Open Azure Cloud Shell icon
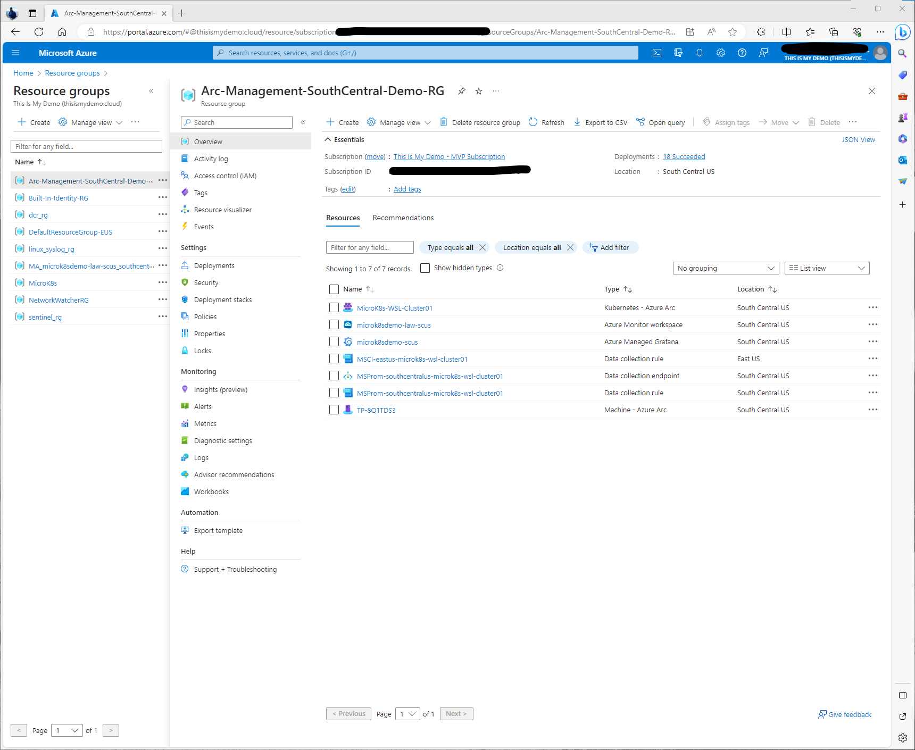915x750 pixels. click(657, 53)
